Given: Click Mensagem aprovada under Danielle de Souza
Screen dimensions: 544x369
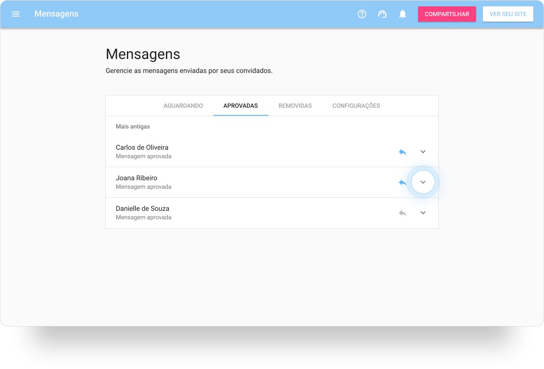Looking at the screenshot, I should (143, 217).
